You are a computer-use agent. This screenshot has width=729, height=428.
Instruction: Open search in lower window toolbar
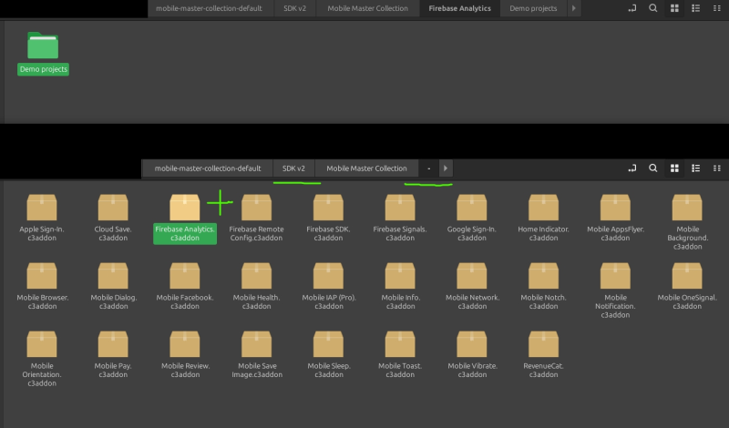point(653,168)
